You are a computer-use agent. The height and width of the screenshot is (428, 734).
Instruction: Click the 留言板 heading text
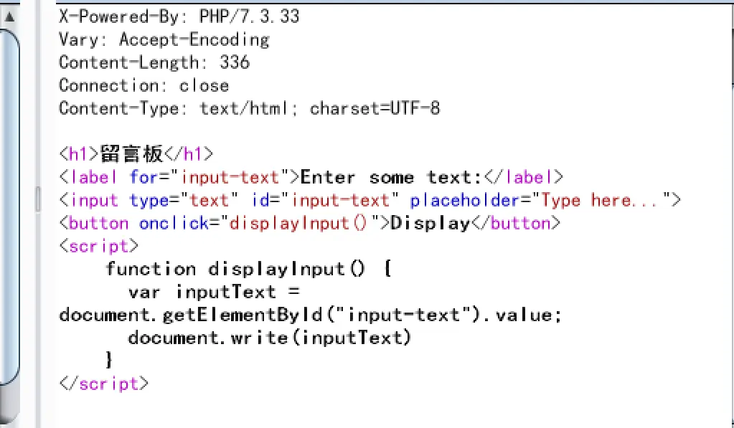(x=132, y=154)
